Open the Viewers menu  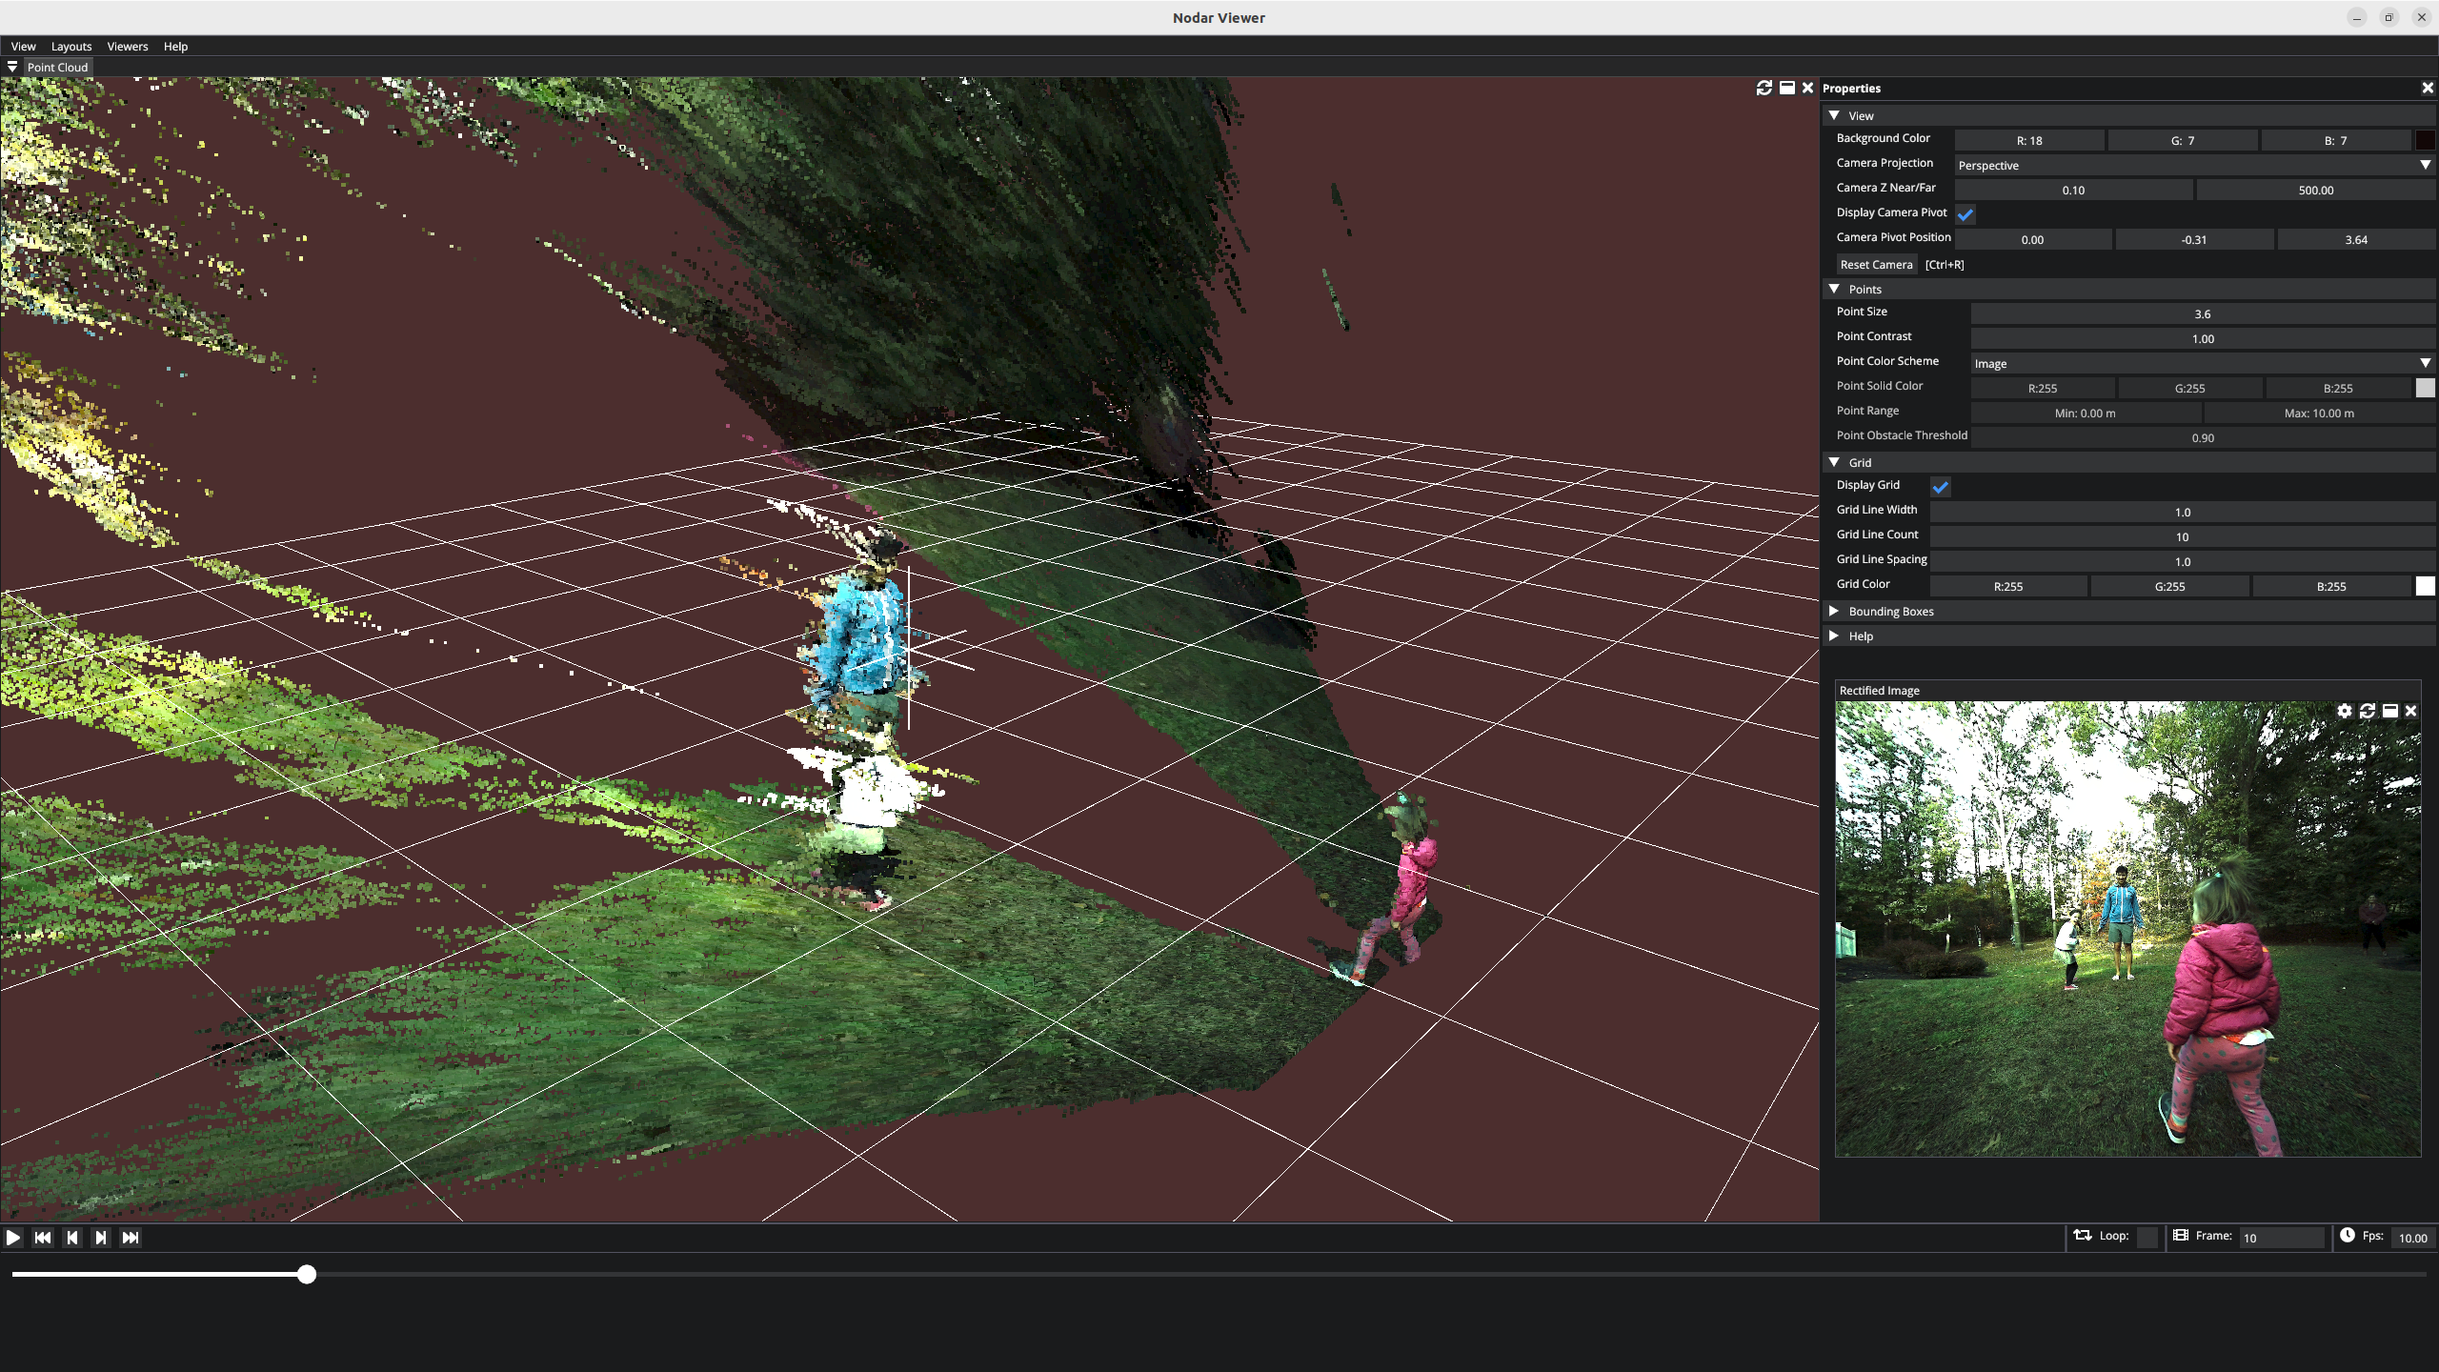click(128, 46)
